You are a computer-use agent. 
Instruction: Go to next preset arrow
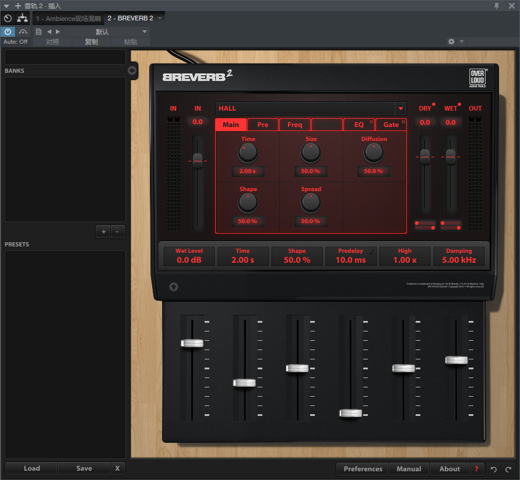click(x=58, y=32)
